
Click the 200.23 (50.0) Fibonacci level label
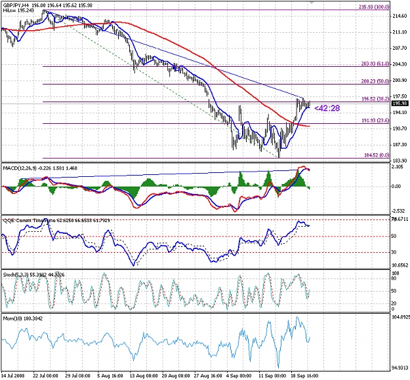coord(375,81)
